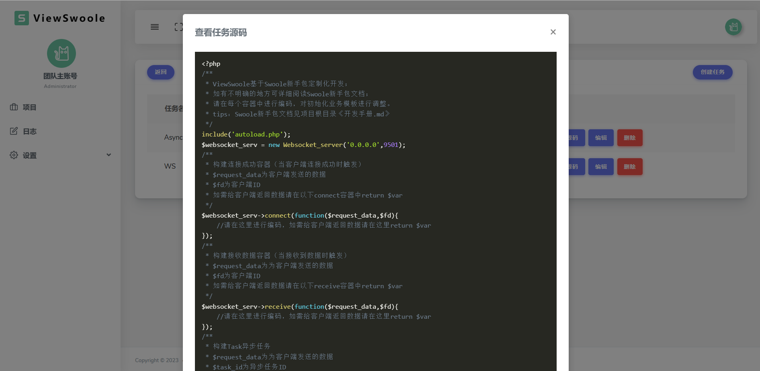This screenshot has height=371, width=760.
Task: Click 删除 button in the Async row
Action: tap(630, 138)
